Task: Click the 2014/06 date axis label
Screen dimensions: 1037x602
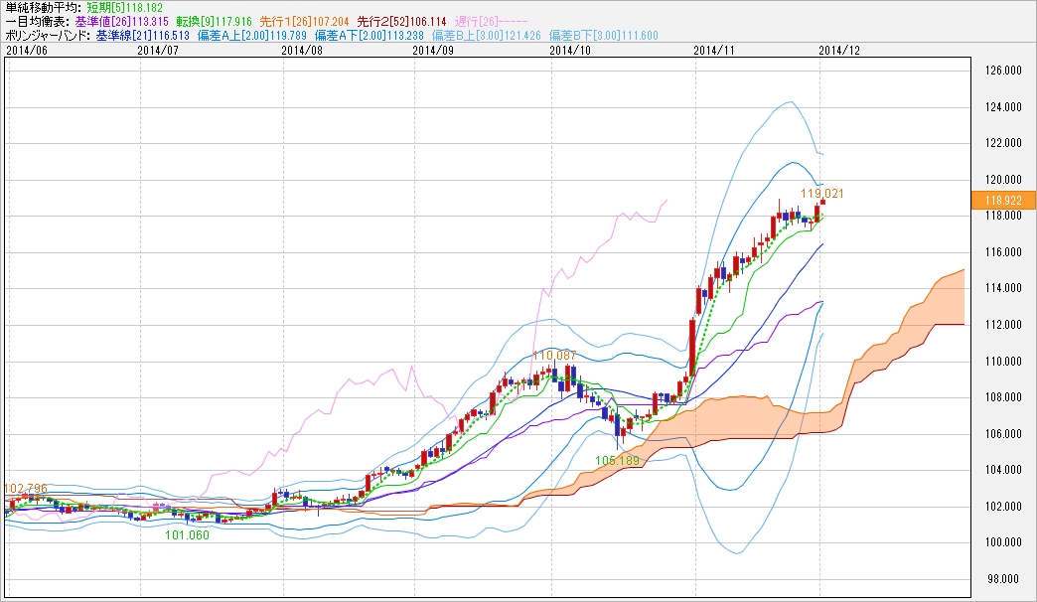Action: (x=25, y=49)
